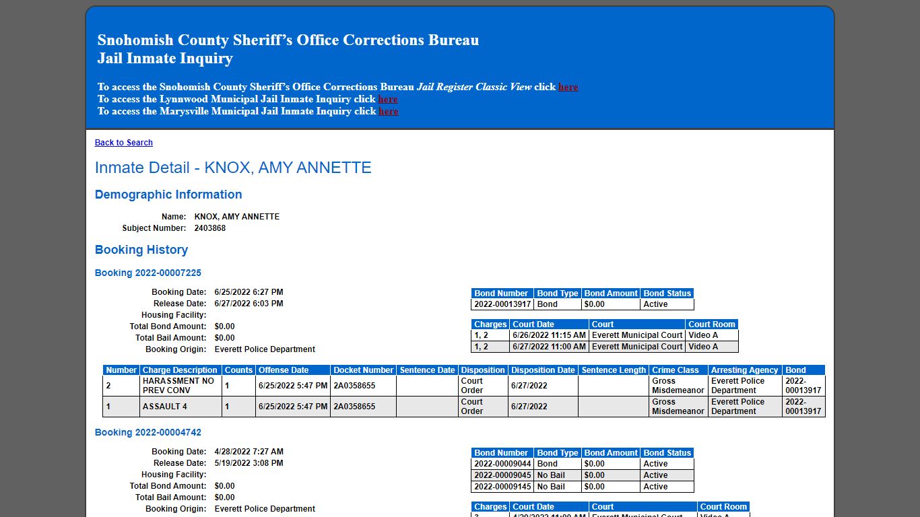Click Gross Misdemeanor in the Assault 4 row
This screenshot has width=920, height=517.
(x=678, y=407)
